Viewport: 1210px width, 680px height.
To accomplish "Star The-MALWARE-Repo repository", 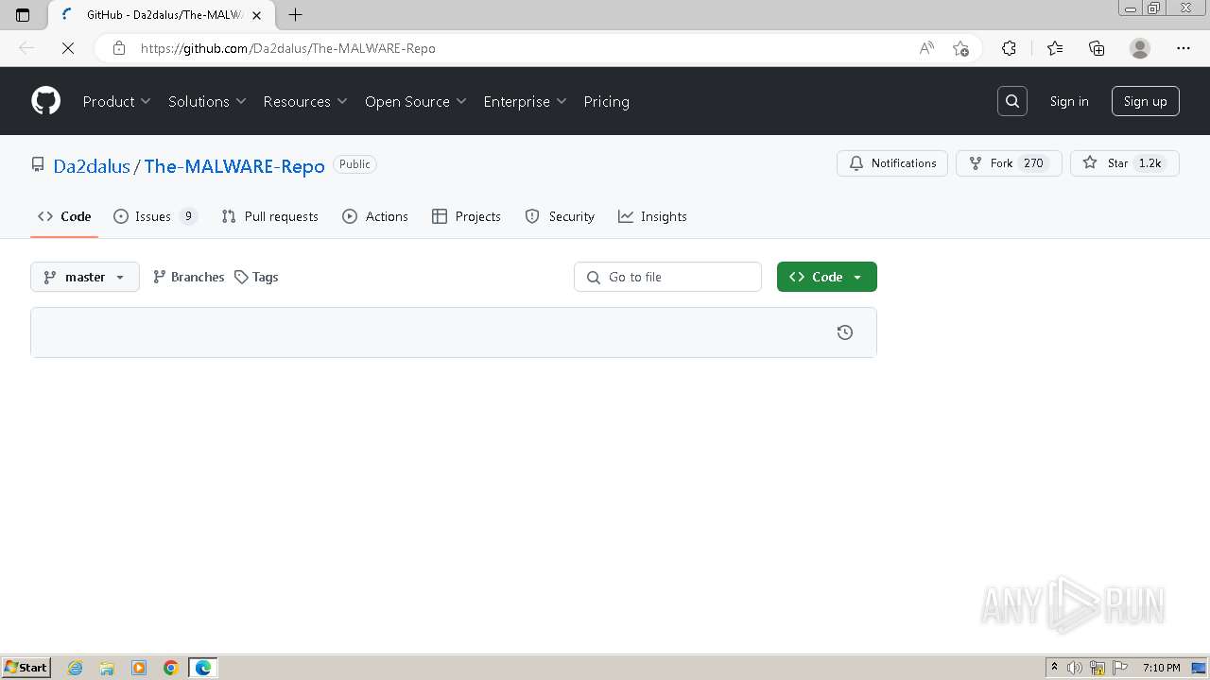I will tap(1124, 163).
